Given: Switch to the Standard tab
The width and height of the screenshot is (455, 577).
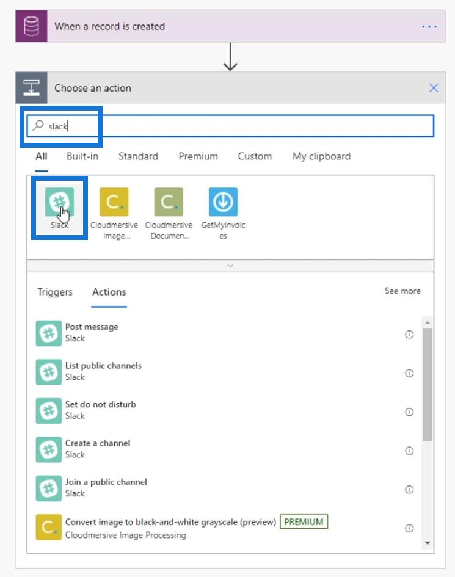Looking at the screenshot, I should 138,156.
